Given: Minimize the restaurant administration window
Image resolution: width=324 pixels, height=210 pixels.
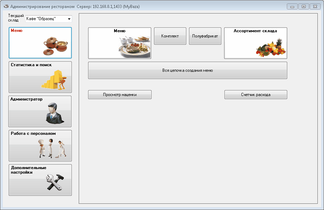Looking at the screenshot, I should (x=292, y=7).
